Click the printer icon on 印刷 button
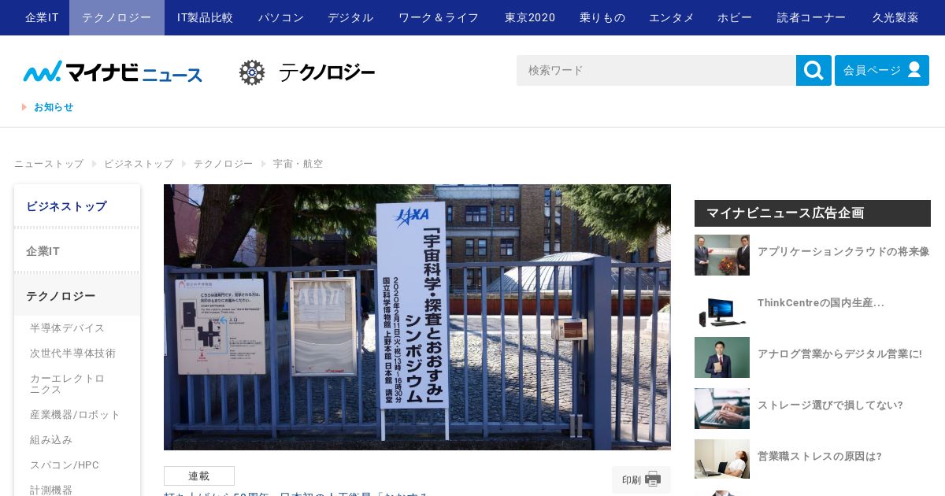 653,479
